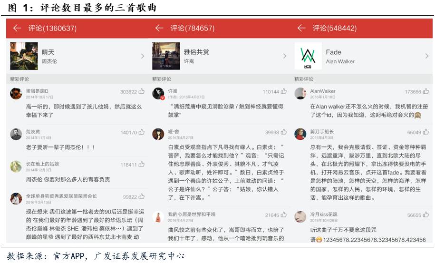
Task: Select the comment 老子要听一辈子周杰伦！！！
Action: (x=60, y=147)
